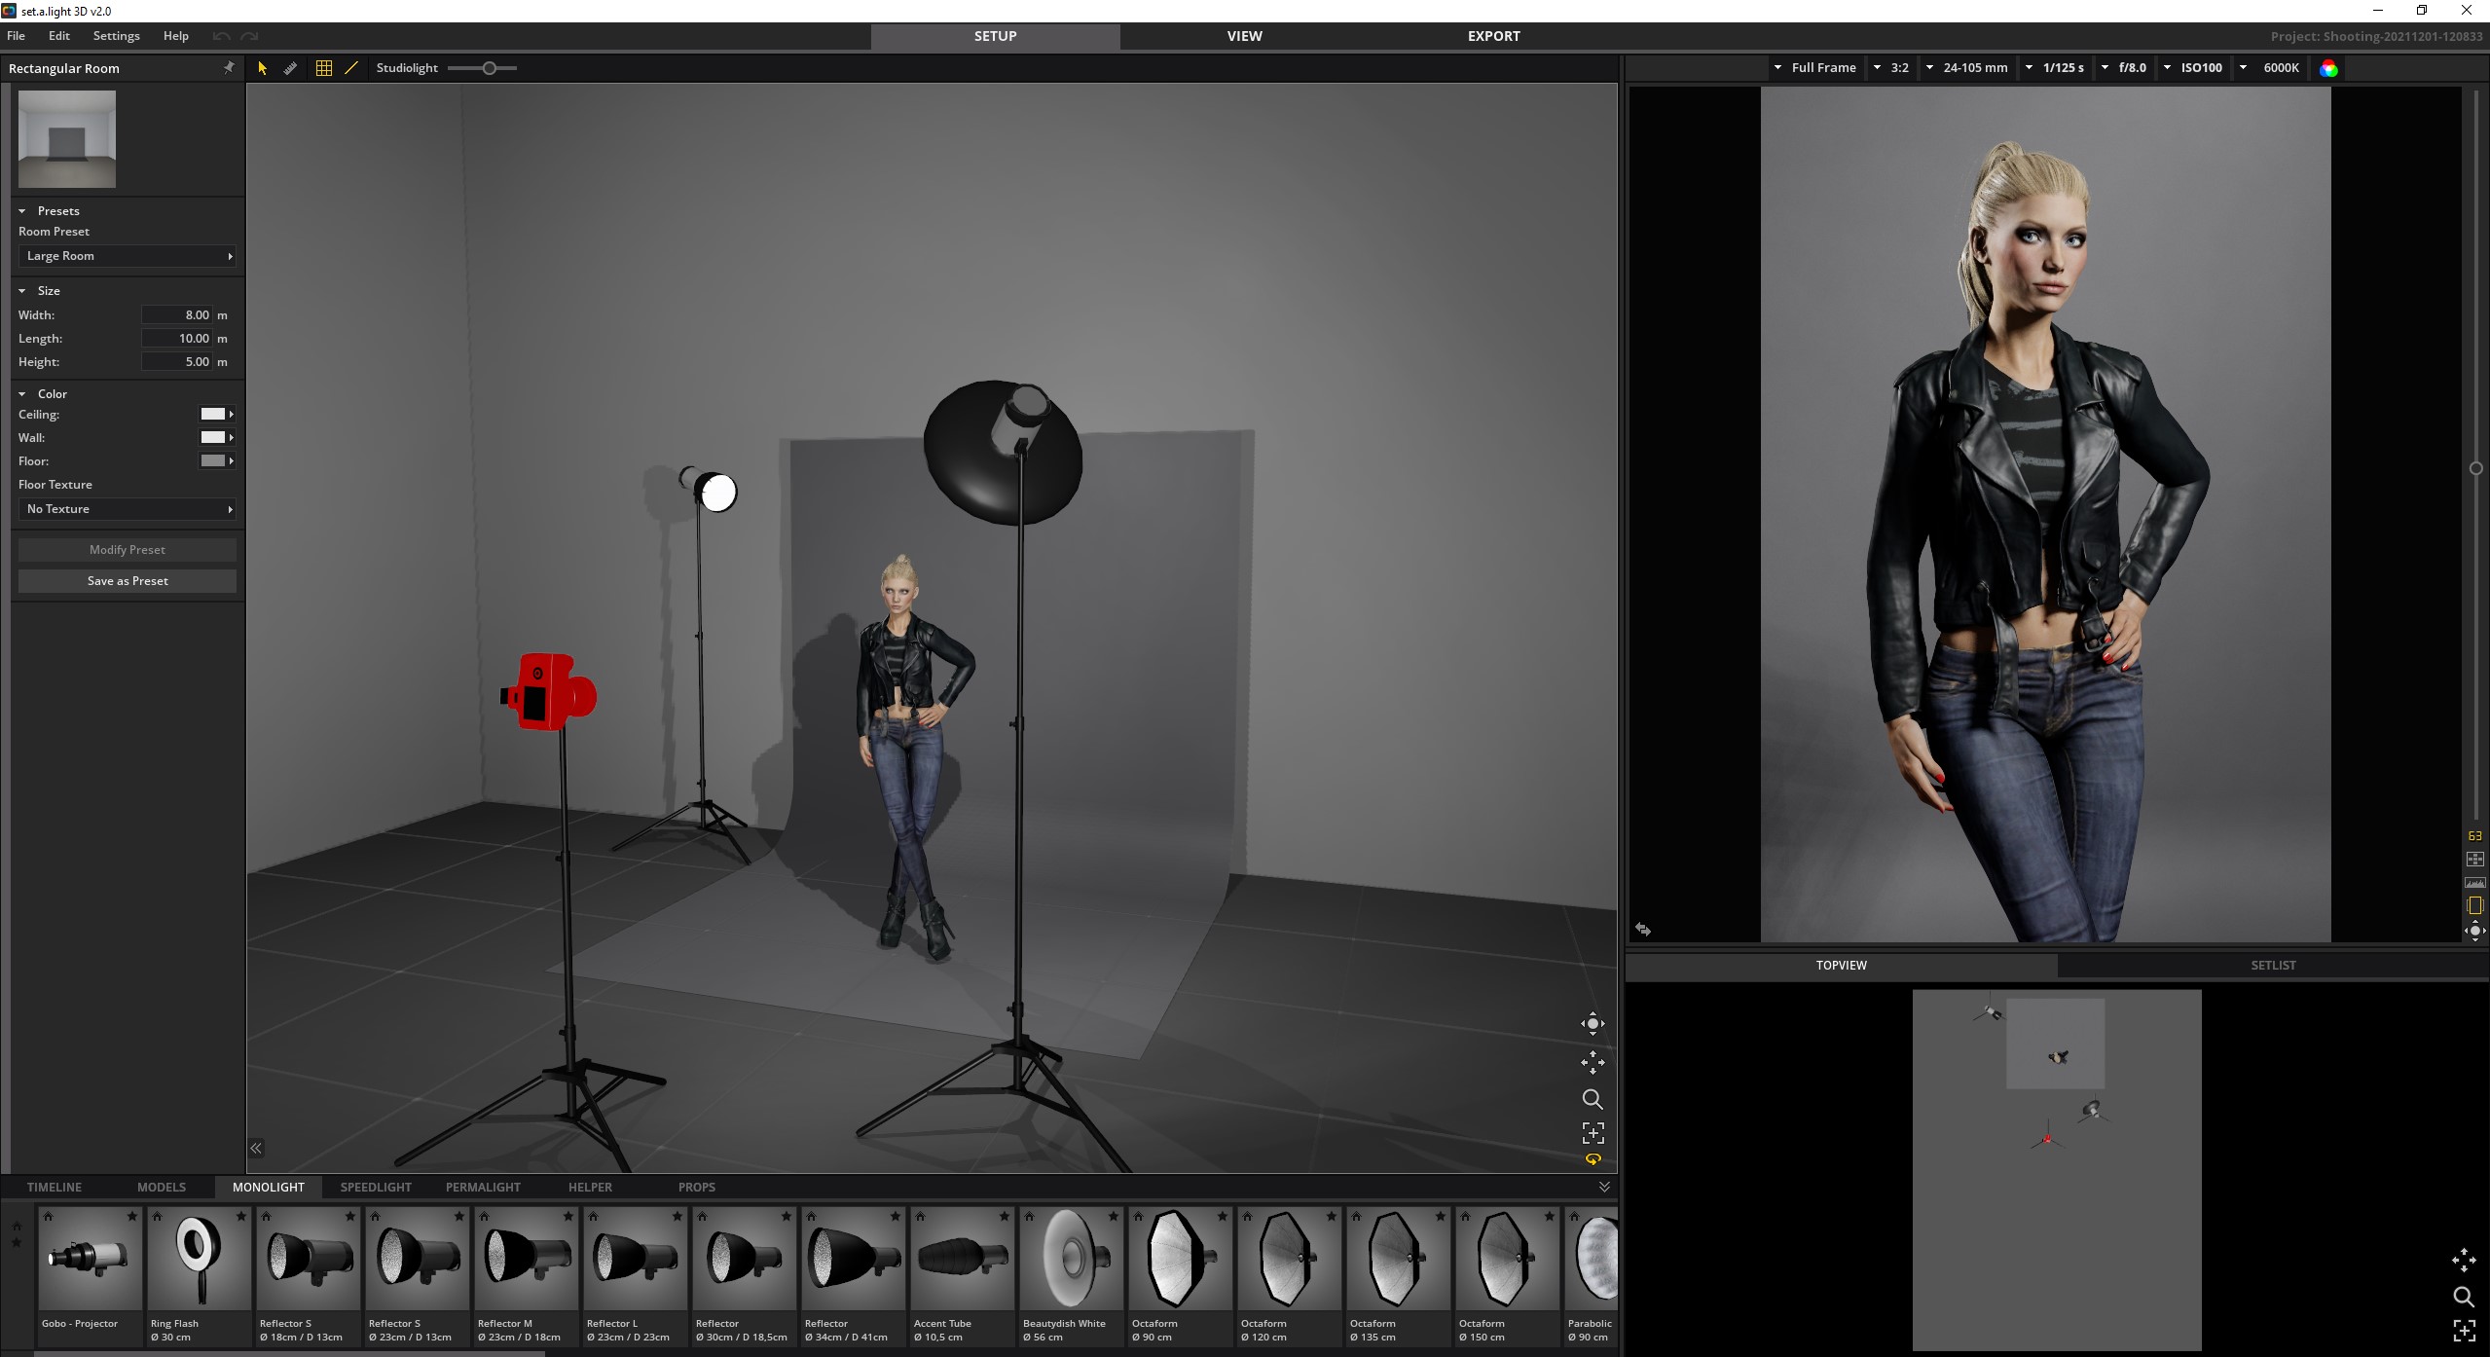Click the pin icon on Rectangular Room panel
Screen dimensions: 2490x1357
tap(229, 67)
